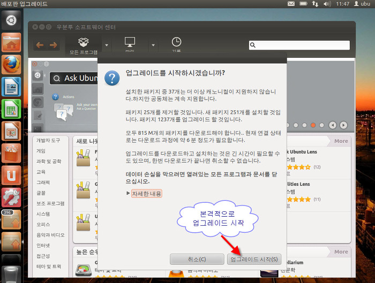
Task: Show previous banner with left arrow
Action: 332,125
